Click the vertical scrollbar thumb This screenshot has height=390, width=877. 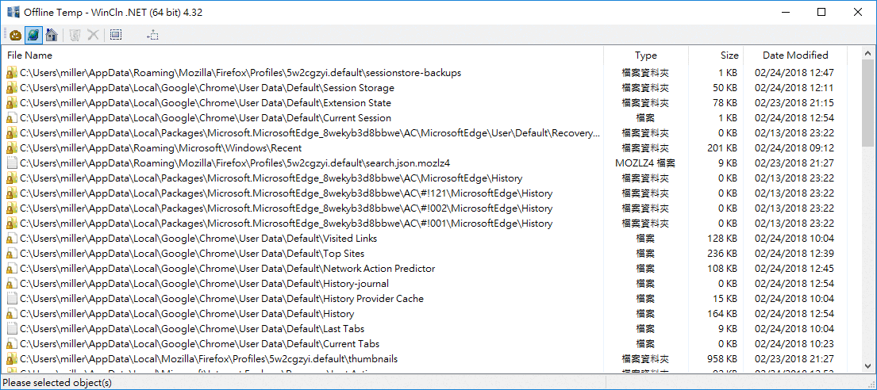tap(868, 103)
